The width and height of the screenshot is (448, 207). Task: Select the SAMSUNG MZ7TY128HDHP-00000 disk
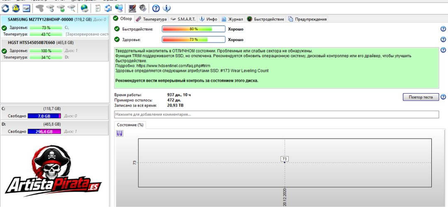point(55,27)
